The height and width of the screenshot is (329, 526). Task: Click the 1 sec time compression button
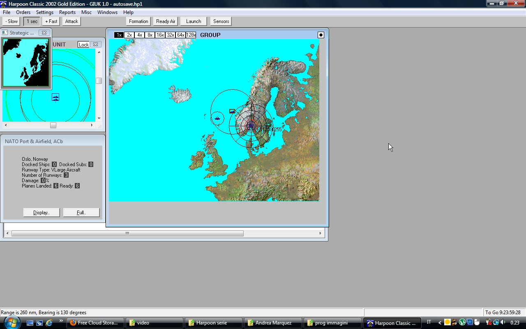[x=32, y=21]
